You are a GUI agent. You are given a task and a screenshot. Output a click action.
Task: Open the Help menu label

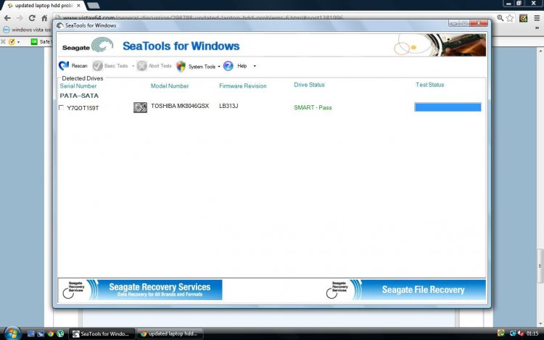tap(242, 66)
